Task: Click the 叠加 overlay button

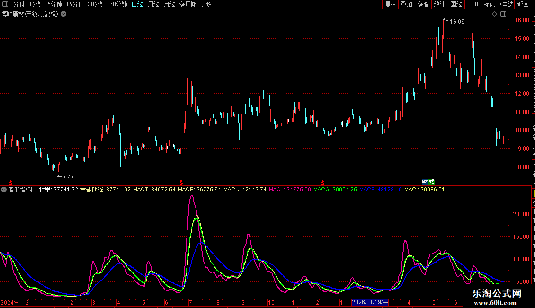Action: [406, 4]
